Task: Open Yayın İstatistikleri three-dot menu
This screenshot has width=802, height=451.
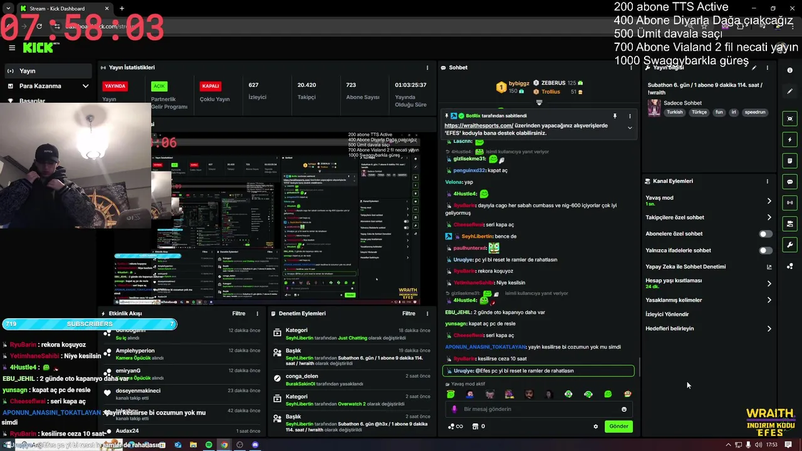Action: coord(427,68)
